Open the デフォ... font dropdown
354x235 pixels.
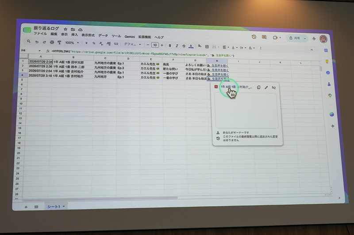coord(132,44)
